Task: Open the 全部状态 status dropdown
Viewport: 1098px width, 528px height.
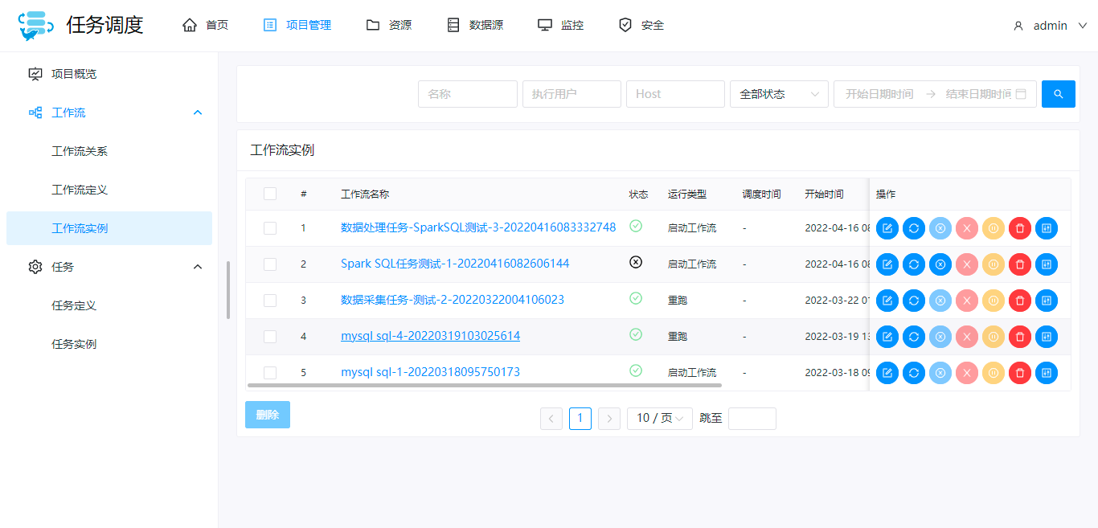Action: [778, 94]
